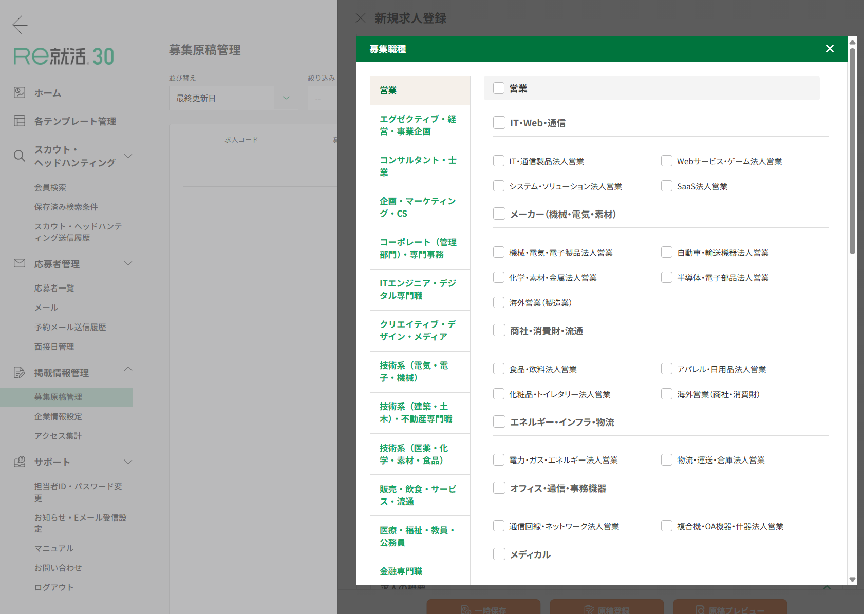The height and width of the screenshot is (614, 864).
Task: Open 保存済み検索条件 sidebar link
Action: (66, 207)
